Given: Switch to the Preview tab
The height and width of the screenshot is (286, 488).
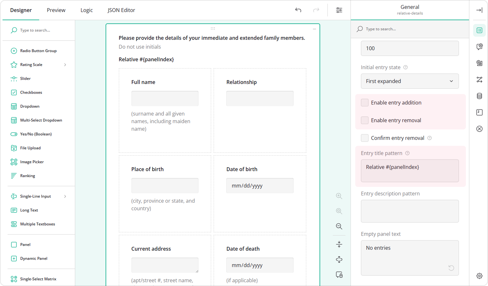Looking at the screenshot, I should [56, 10].
